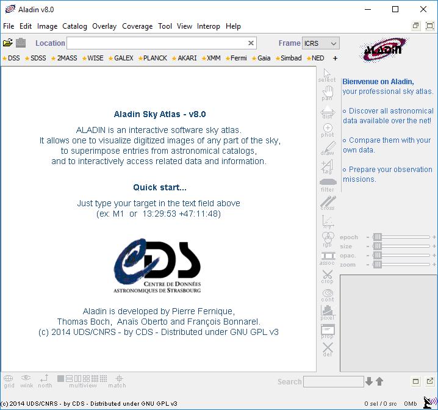The image size is (438, 410).
Task: Add a bookmark with the plus button
Action: pos(335,58)
